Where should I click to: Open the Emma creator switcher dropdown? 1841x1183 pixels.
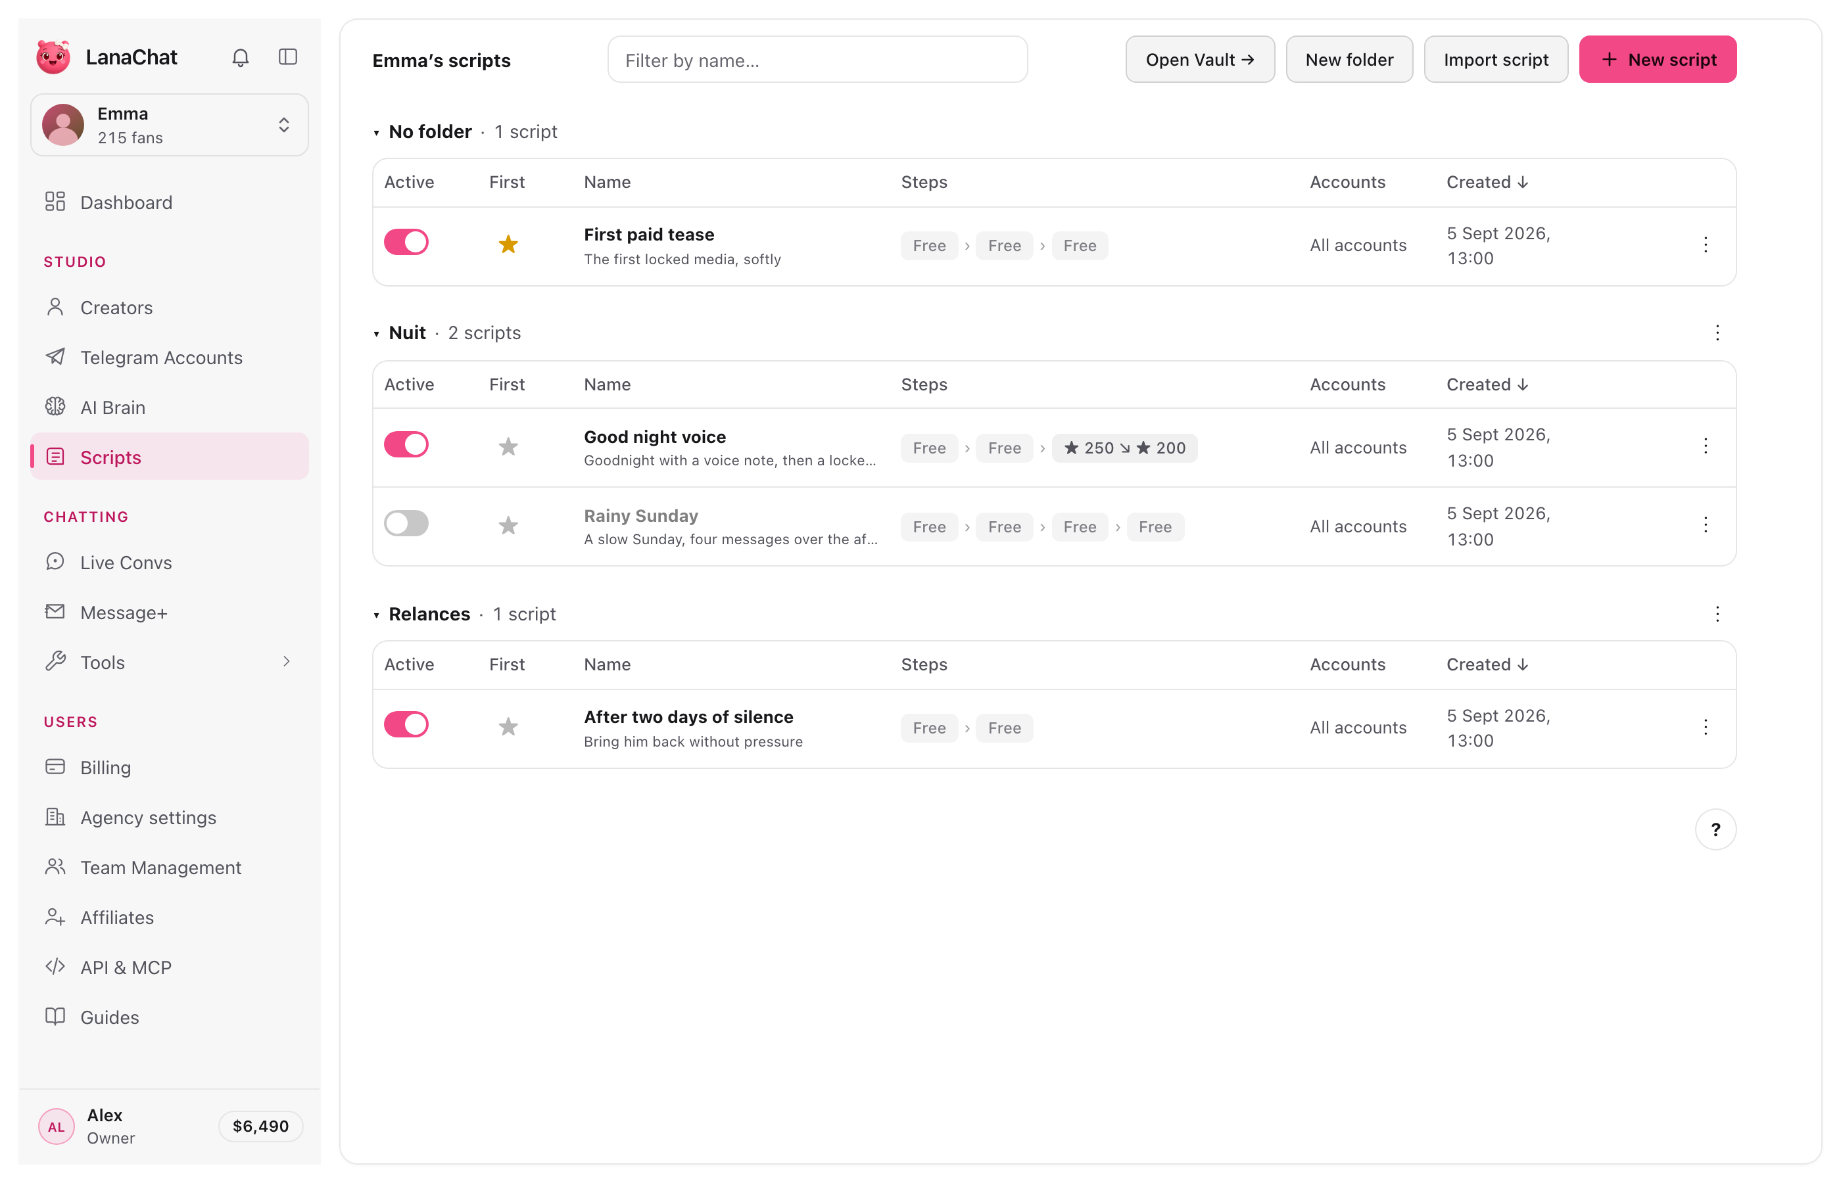170,126
